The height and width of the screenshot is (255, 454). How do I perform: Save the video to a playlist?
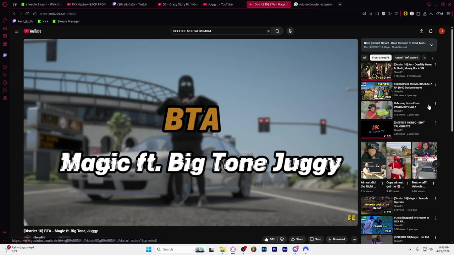(x=315, y=239)
